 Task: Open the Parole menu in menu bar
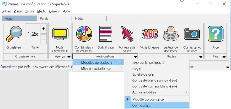tap(30, 11)
